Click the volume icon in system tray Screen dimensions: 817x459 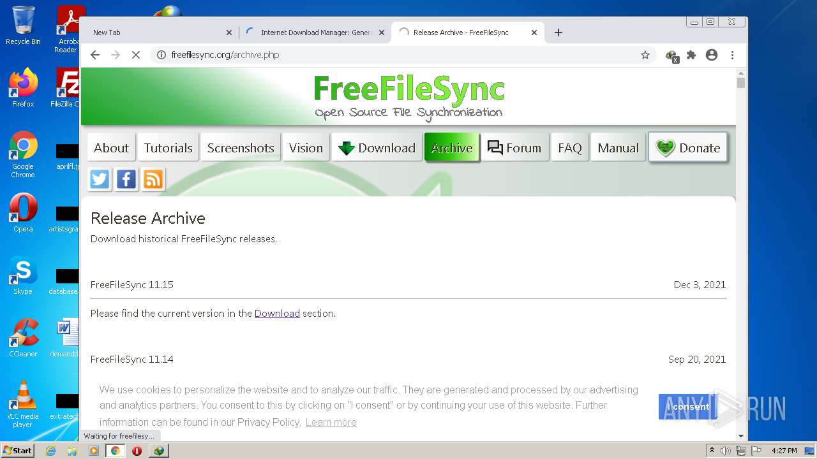coord(726,451)
